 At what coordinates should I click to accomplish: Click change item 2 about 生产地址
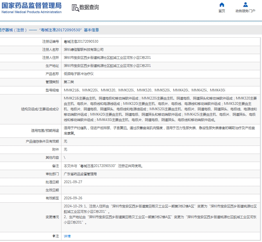(x=160, y=219)
